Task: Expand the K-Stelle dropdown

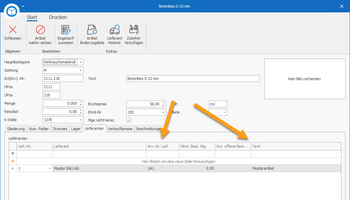Action: (81, 120)
